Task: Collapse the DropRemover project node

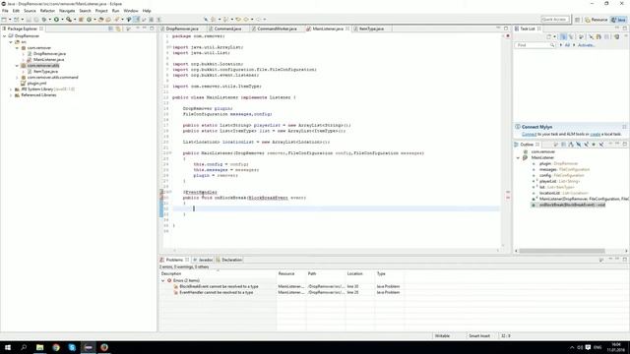Action: [4, 36]
